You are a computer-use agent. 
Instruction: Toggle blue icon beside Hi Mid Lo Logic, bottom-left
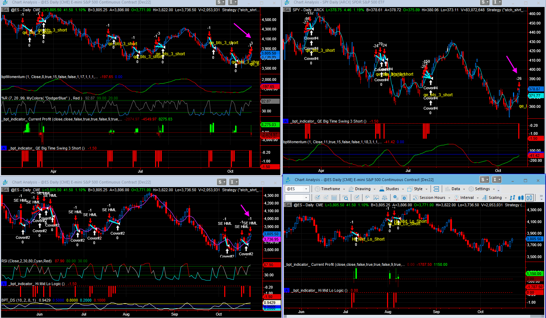point(4,284)
